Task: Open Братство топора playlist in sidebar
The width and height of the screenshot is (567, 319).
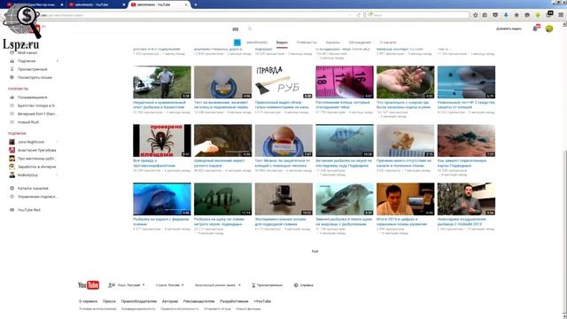Action: click(x=36, y=105)
